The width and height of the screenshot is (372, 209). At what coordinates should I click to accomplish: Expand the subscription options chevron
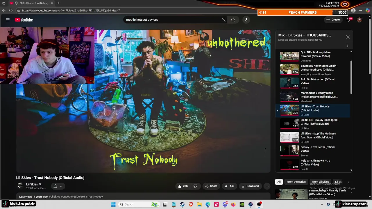(x=61, y=186)
